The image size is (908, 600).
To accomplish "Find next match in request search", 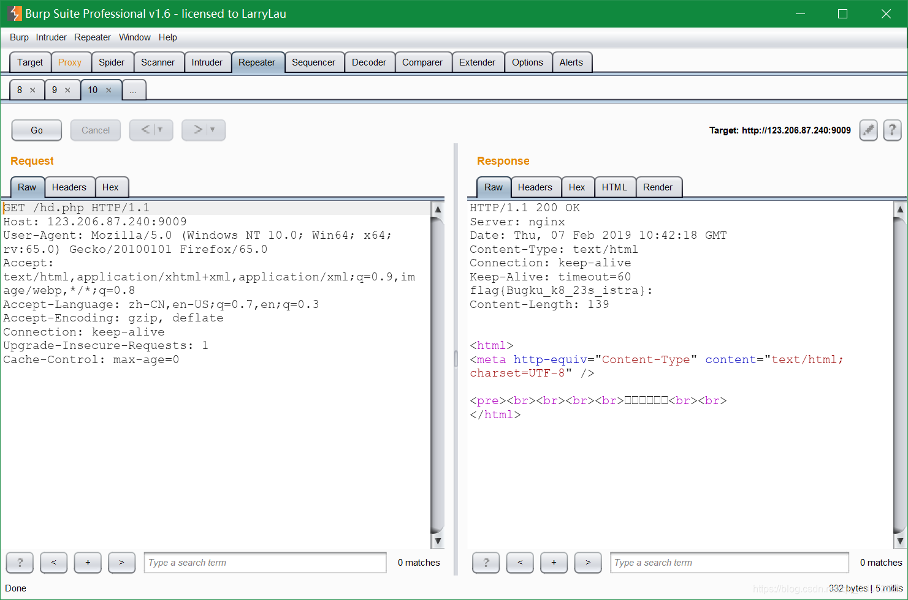I will pyautogui.click(x=121, y=562).
